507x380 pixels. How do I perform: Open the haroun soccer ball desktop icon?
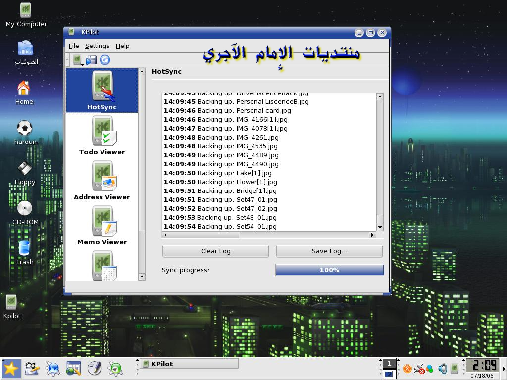pos(25,133)
